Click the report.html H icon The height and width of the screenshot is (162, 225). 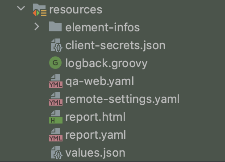(x=56, y=117)
